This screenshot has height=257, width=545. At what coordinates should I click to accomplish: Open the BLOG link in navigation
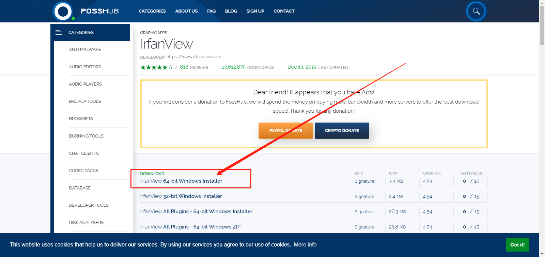click(x=231, y=11)
